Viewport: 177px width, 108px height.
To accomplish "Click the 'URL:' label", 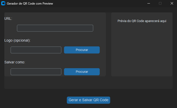I will 8,19.
